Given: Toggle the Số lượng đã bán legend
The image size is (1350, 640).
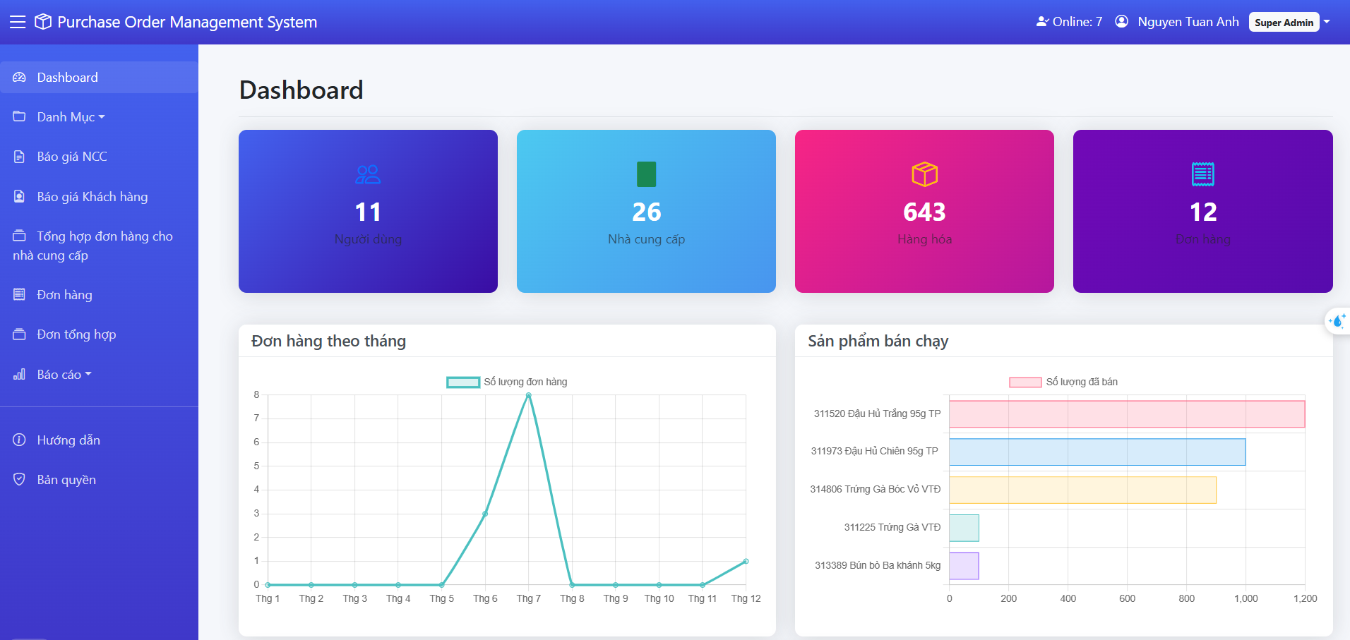Looking at the screenshot, I should [x=1063, y=382].
